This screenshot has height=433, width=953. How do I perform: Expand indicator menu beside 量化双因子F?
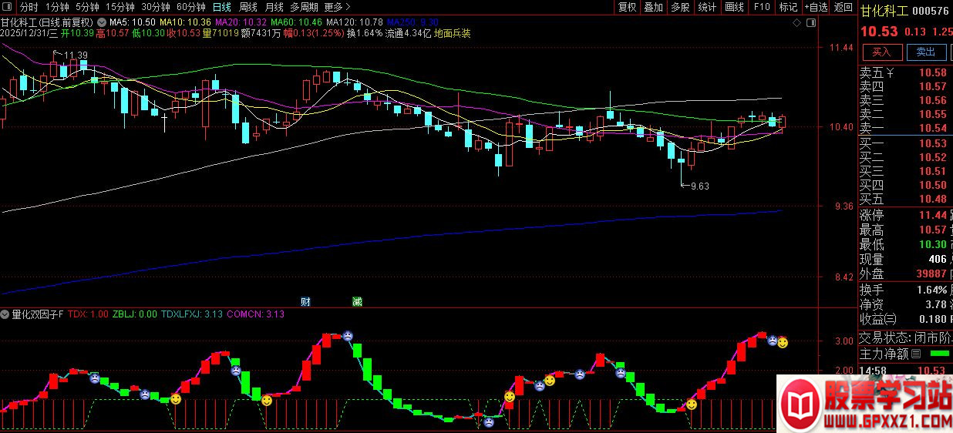(6, 314)
